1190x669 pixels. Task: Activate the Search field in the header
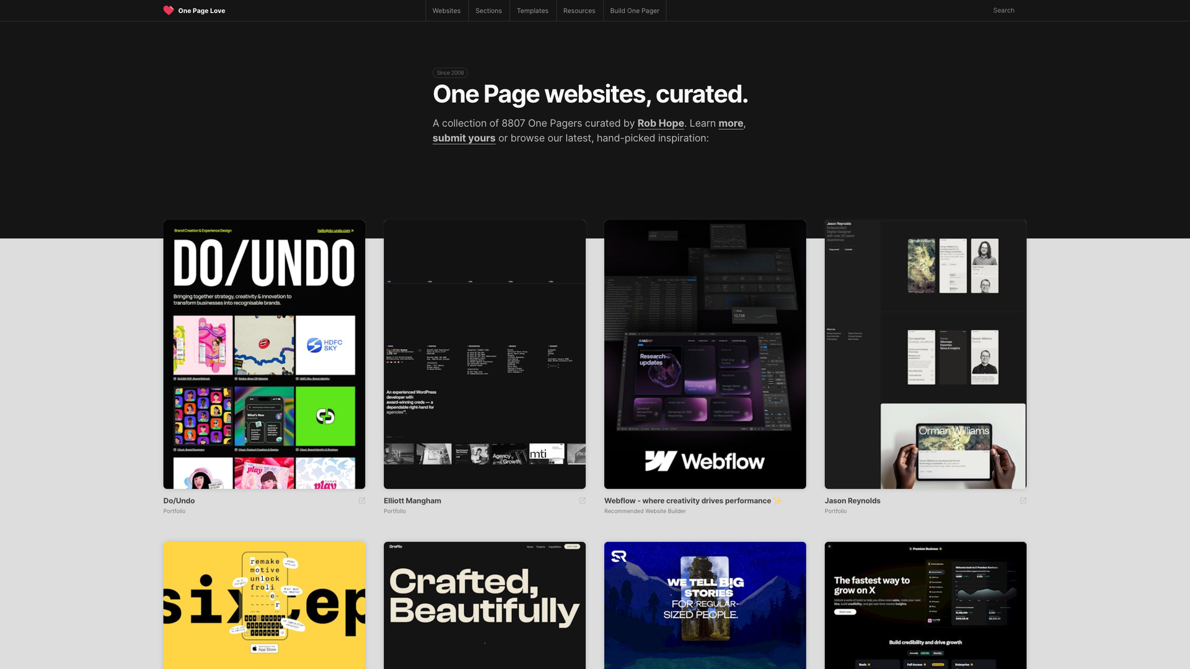tap(1003, 10)
